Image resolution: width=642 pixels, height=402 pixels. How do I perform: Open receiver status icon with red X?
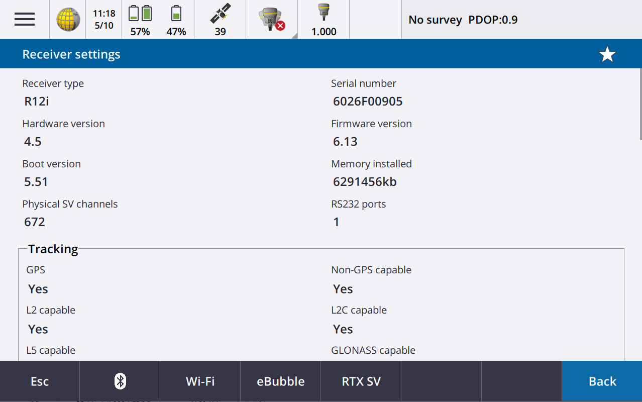(272, 20)
